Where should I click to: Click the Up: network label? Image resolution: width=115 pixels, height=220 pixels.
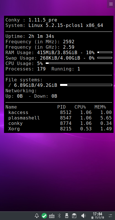[10, 96]
